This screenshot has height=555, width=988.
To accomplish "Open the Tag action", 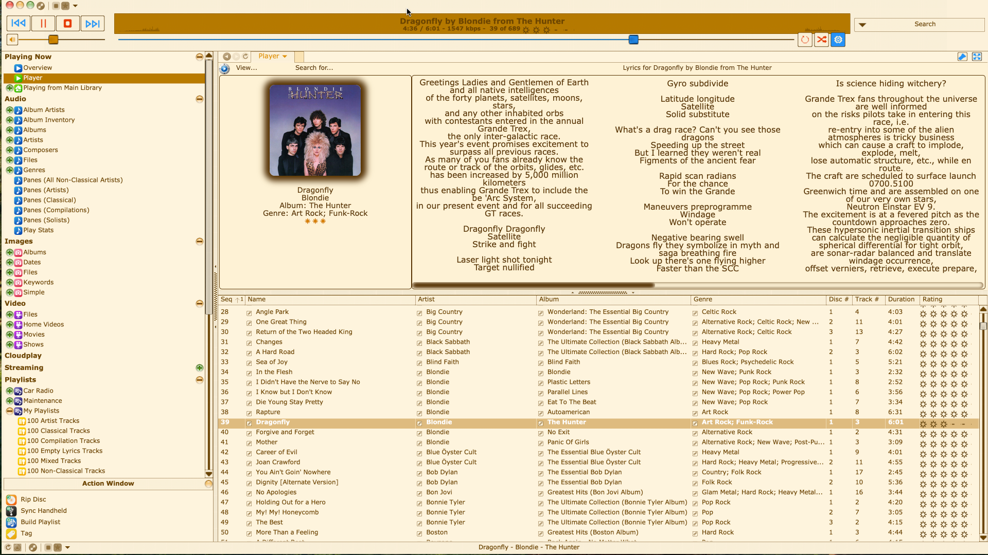I will (x=26, y=533).
